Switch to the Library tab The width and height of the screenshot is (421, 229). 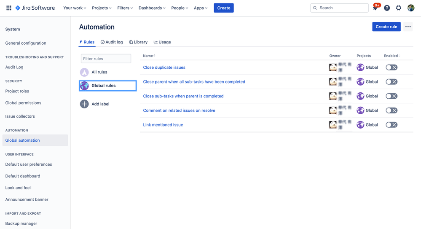[138, 42]
